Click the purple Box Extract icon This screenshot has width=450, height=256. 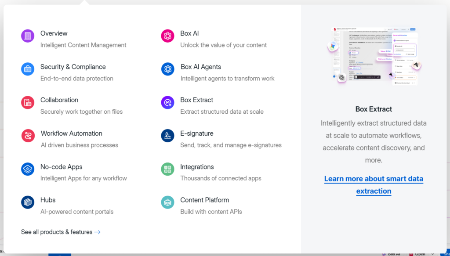click(x=167, y=102)
